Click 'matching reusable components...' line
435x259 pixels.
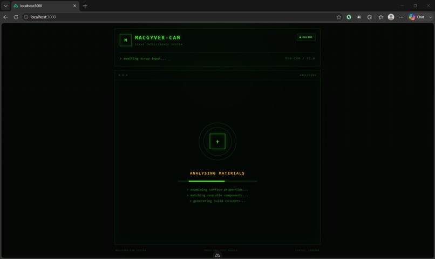pos(218,195)
